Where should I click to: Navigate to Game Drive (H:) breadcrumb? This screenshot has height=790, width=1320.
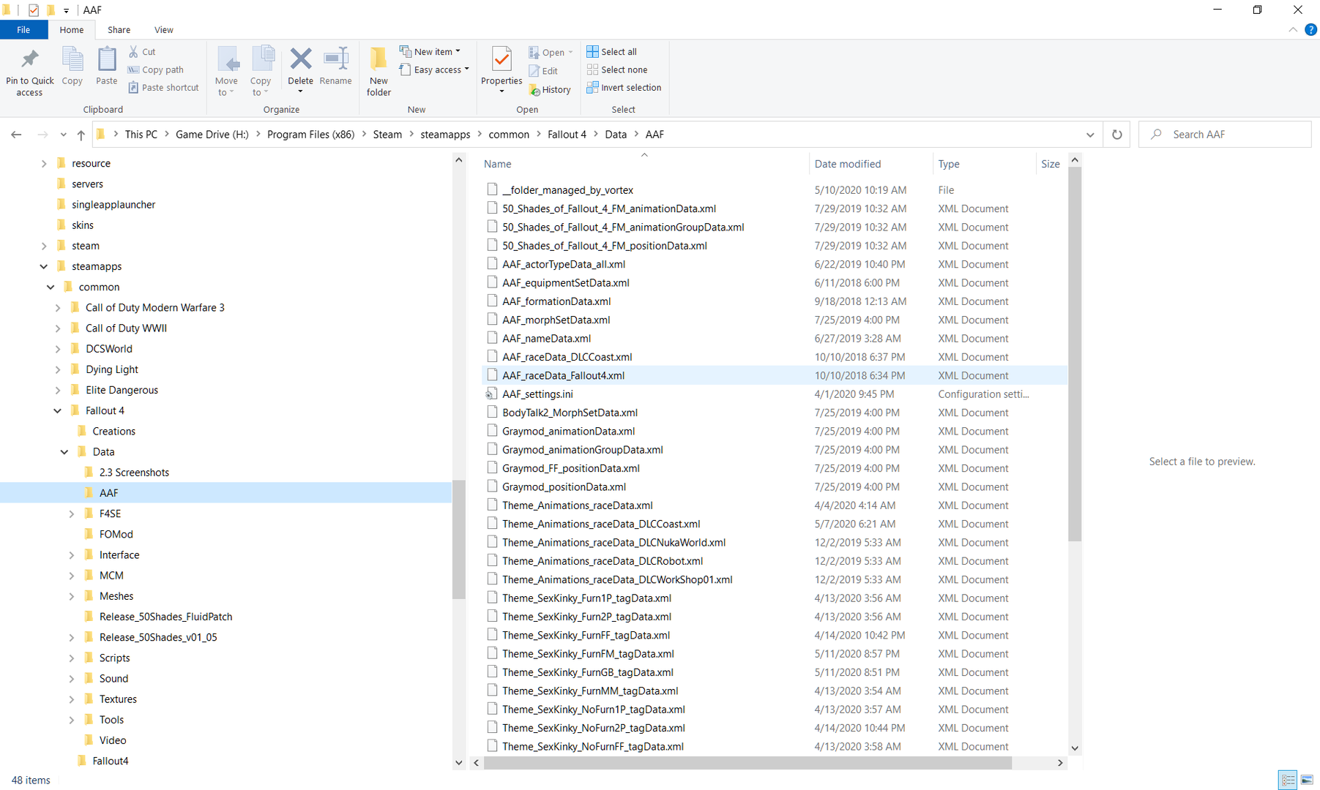212,135
